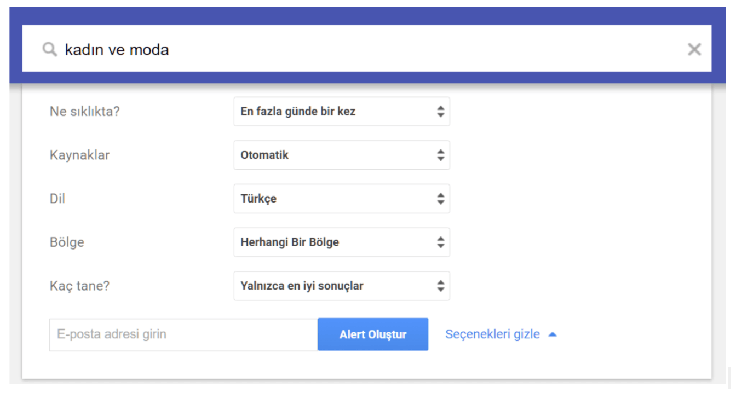Screen dimensions: 736x393
Task: Click the up-down arrows on the Otomatik dropdown
Action: [441, 155]
